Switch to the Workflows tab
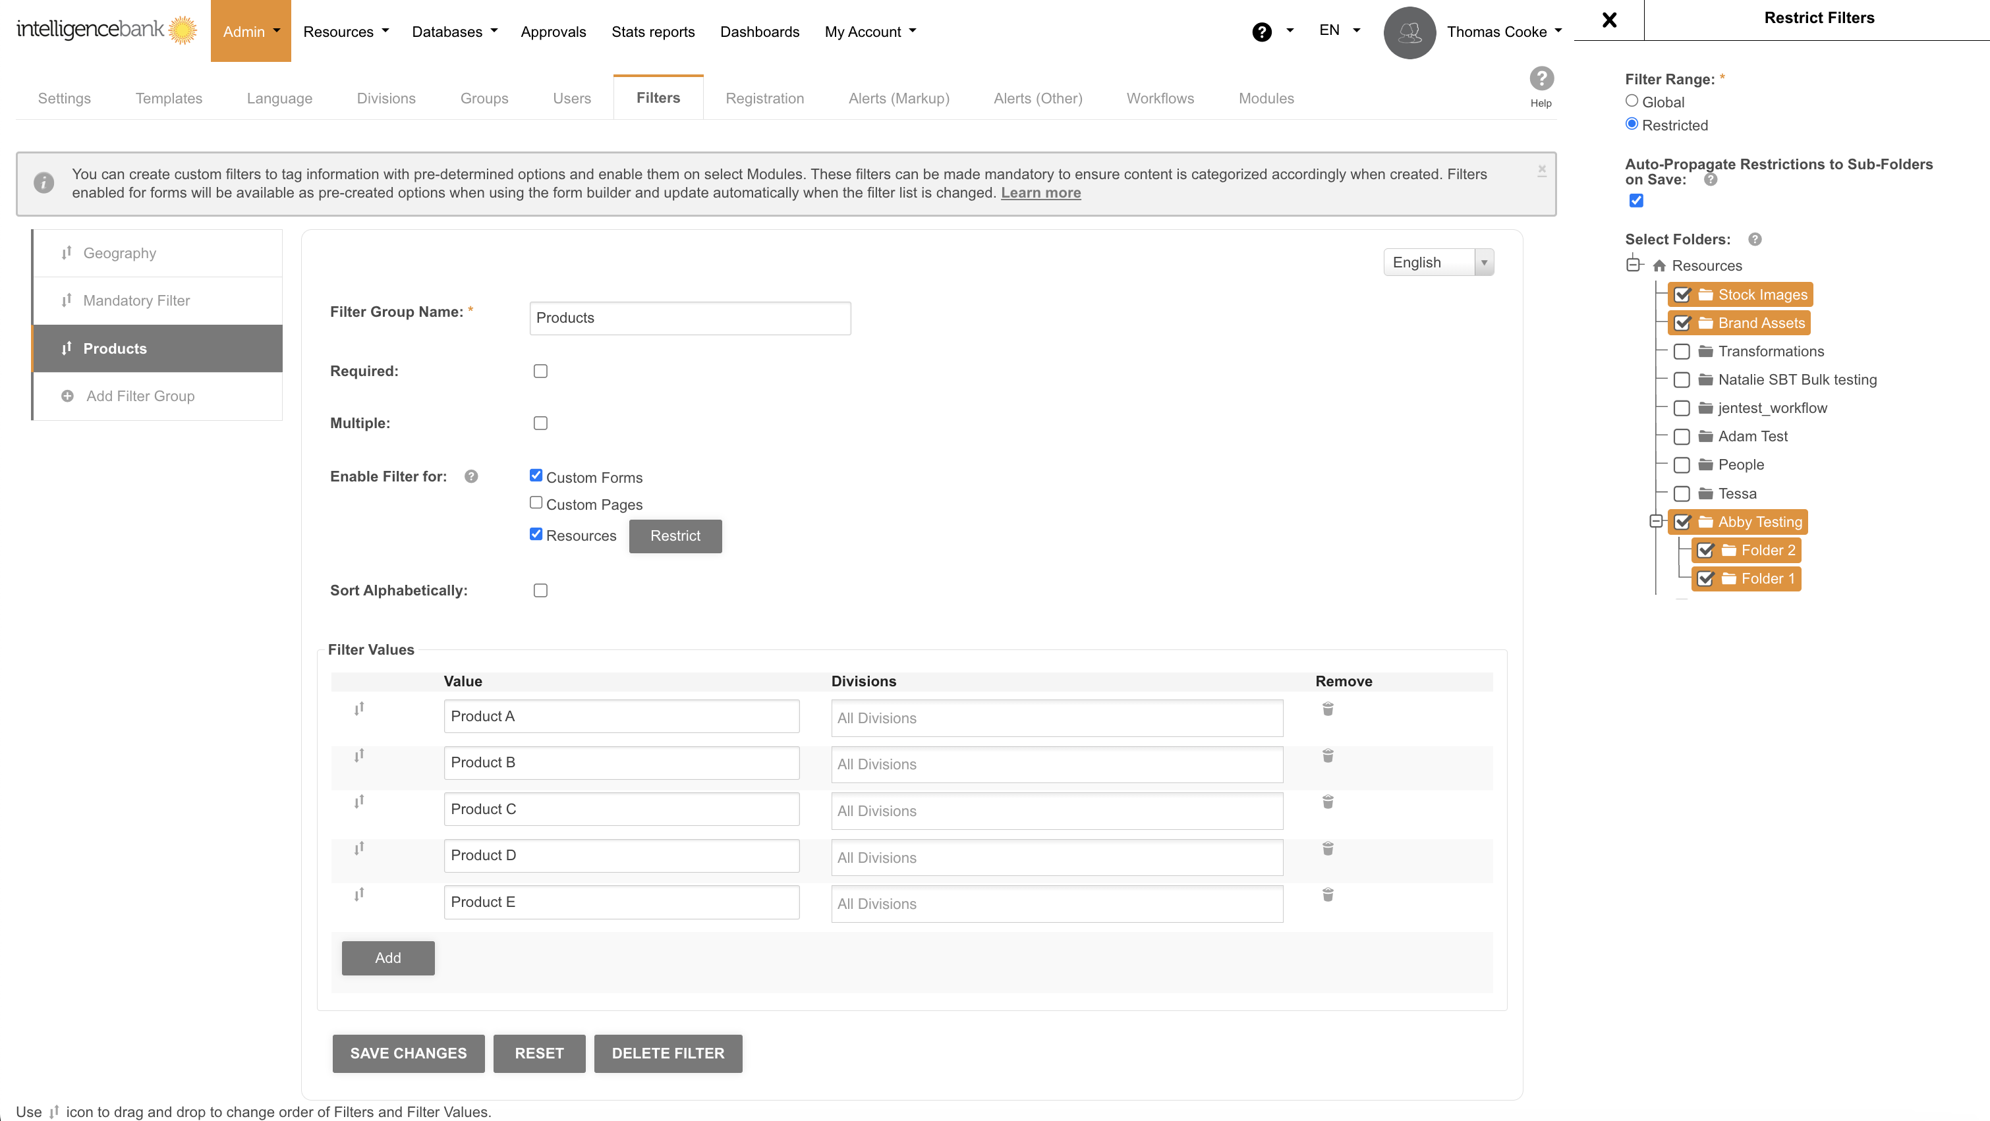The width and height of the screenshot is (1990, 1121). [x=1160, y=98]
